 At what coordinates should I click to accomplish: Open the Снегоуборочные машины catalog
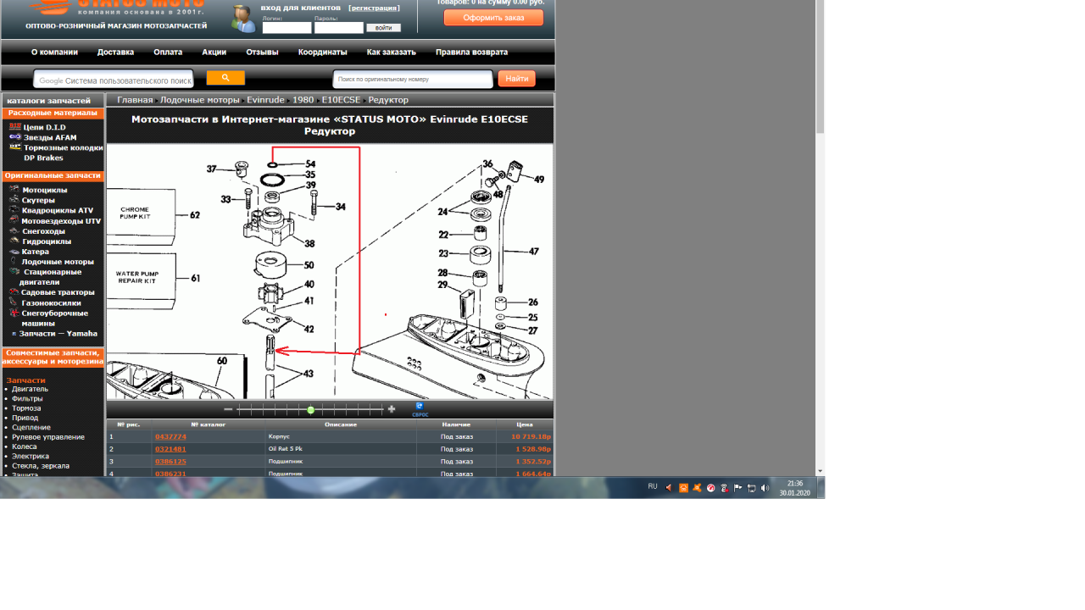[55, 318]
